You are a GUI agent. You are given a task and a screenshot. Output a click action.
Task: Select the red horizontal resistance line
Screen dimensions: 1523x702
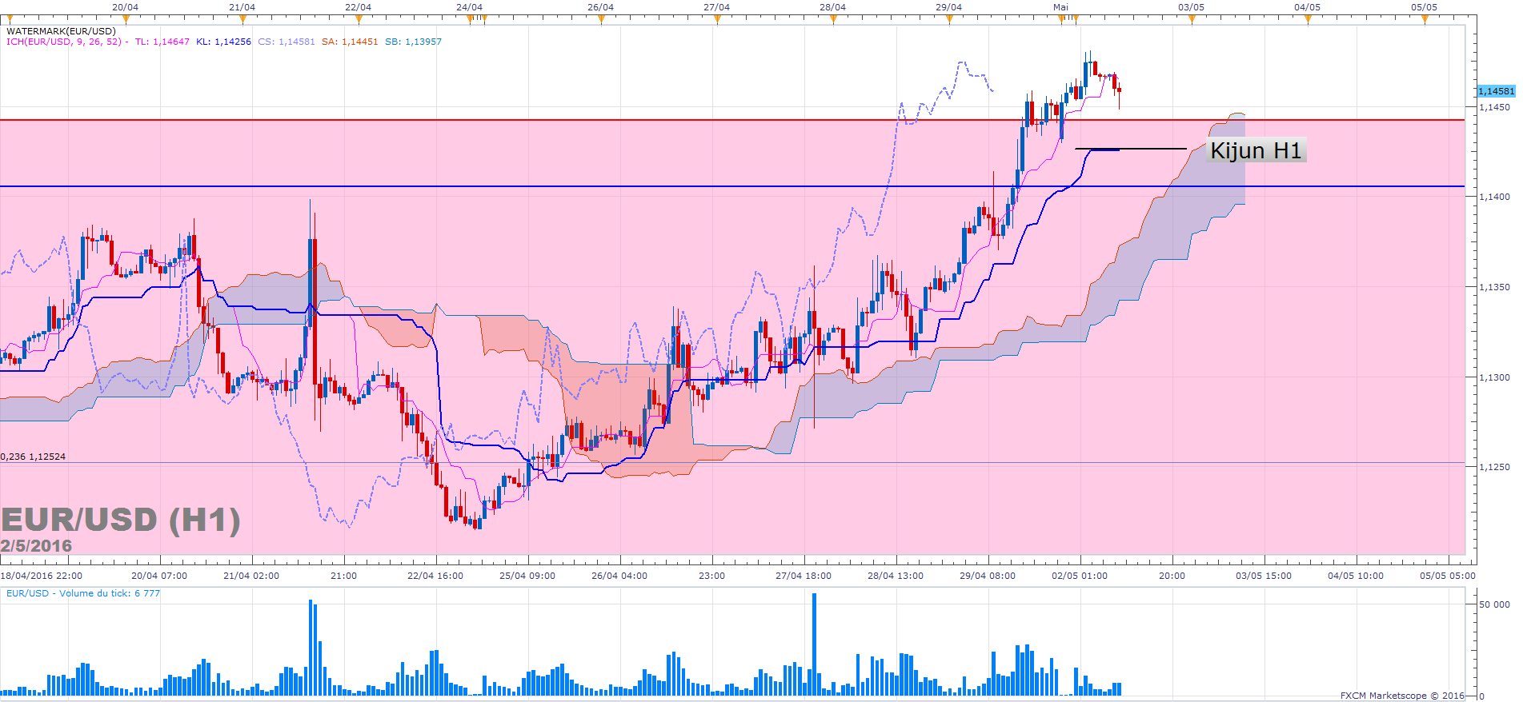tap(560, 120)
